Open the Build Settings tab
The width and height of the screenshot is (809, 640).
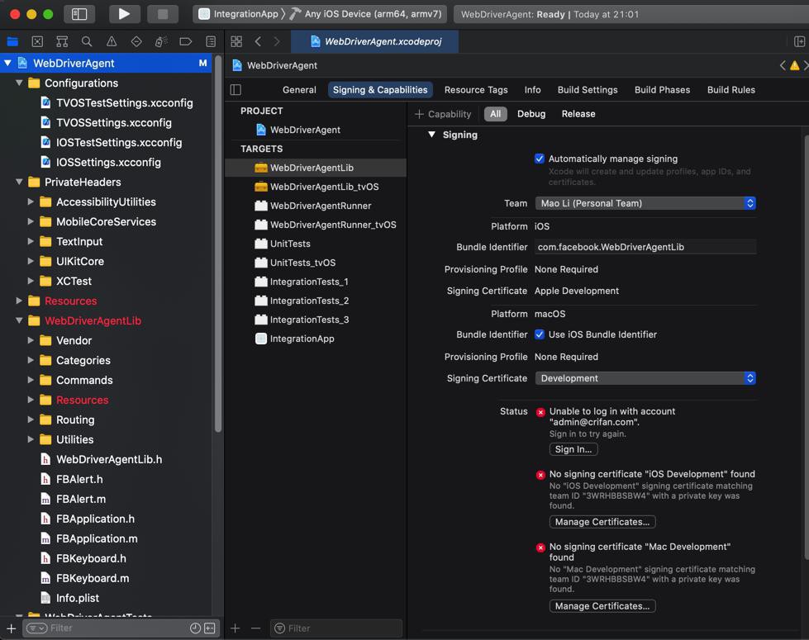point(588,90)
